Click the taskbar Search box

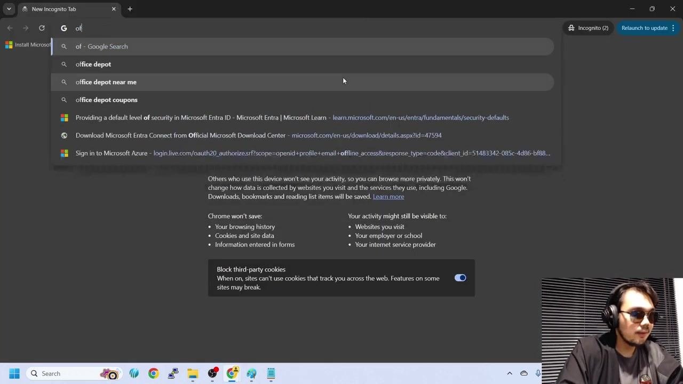73,373
